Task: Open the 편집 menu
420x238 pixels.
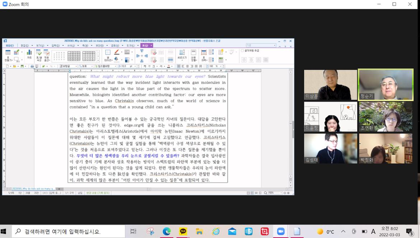Action: [25, 46]
